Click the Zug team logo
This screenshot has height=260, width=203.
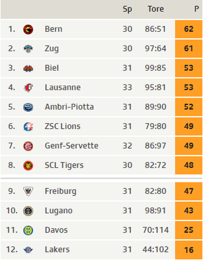point(28,49)
